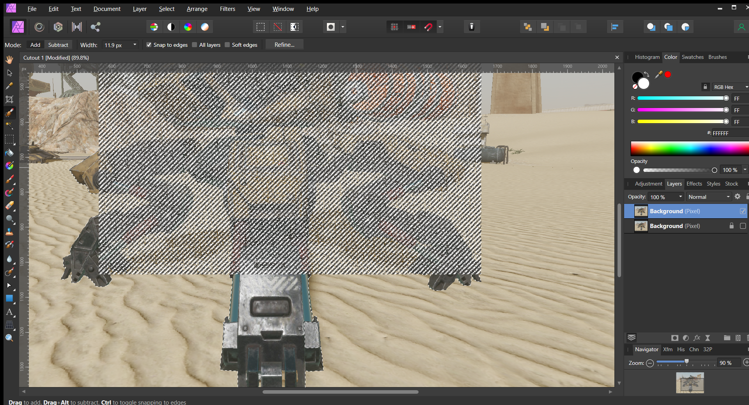Open the Filters menu
749x405 pixels.
click(x=227, y=9)
